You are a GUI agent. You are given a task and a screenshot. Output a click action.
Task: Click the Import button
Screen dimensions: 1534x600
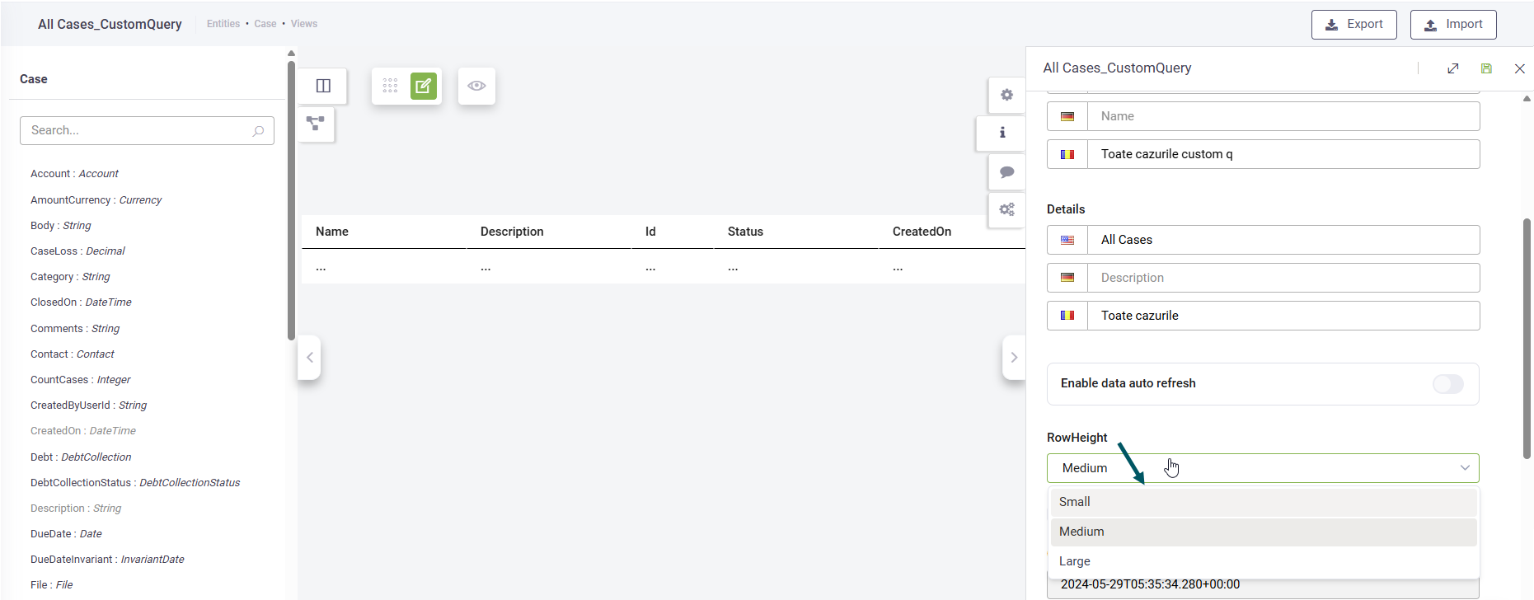1452,25
